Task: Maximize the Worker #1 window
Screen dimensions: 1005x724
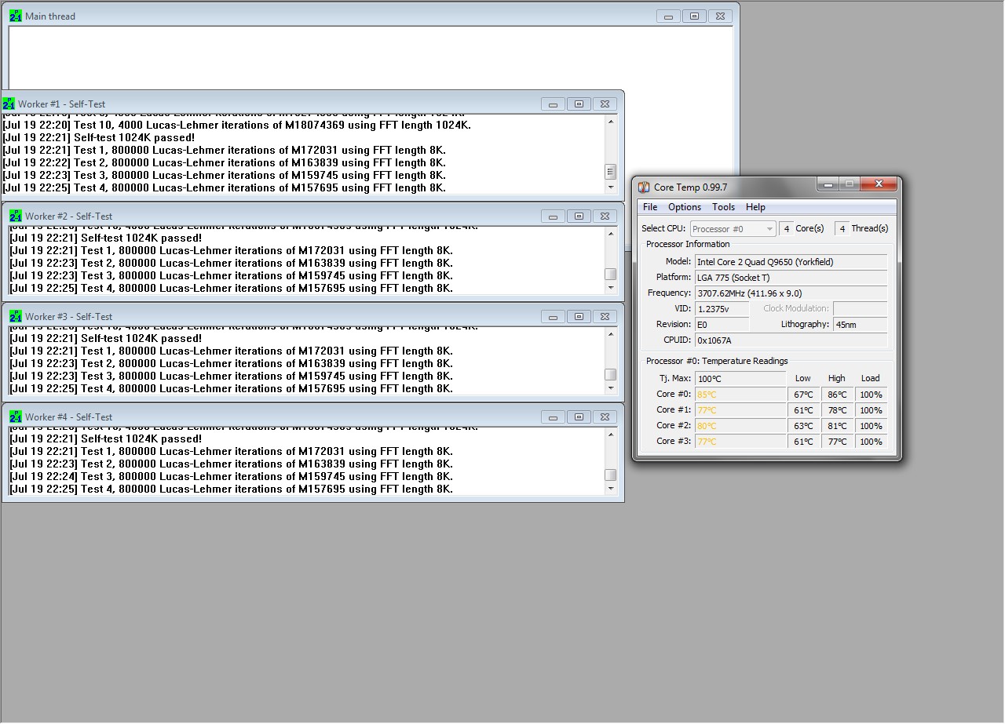Action: tap(579, 104)
